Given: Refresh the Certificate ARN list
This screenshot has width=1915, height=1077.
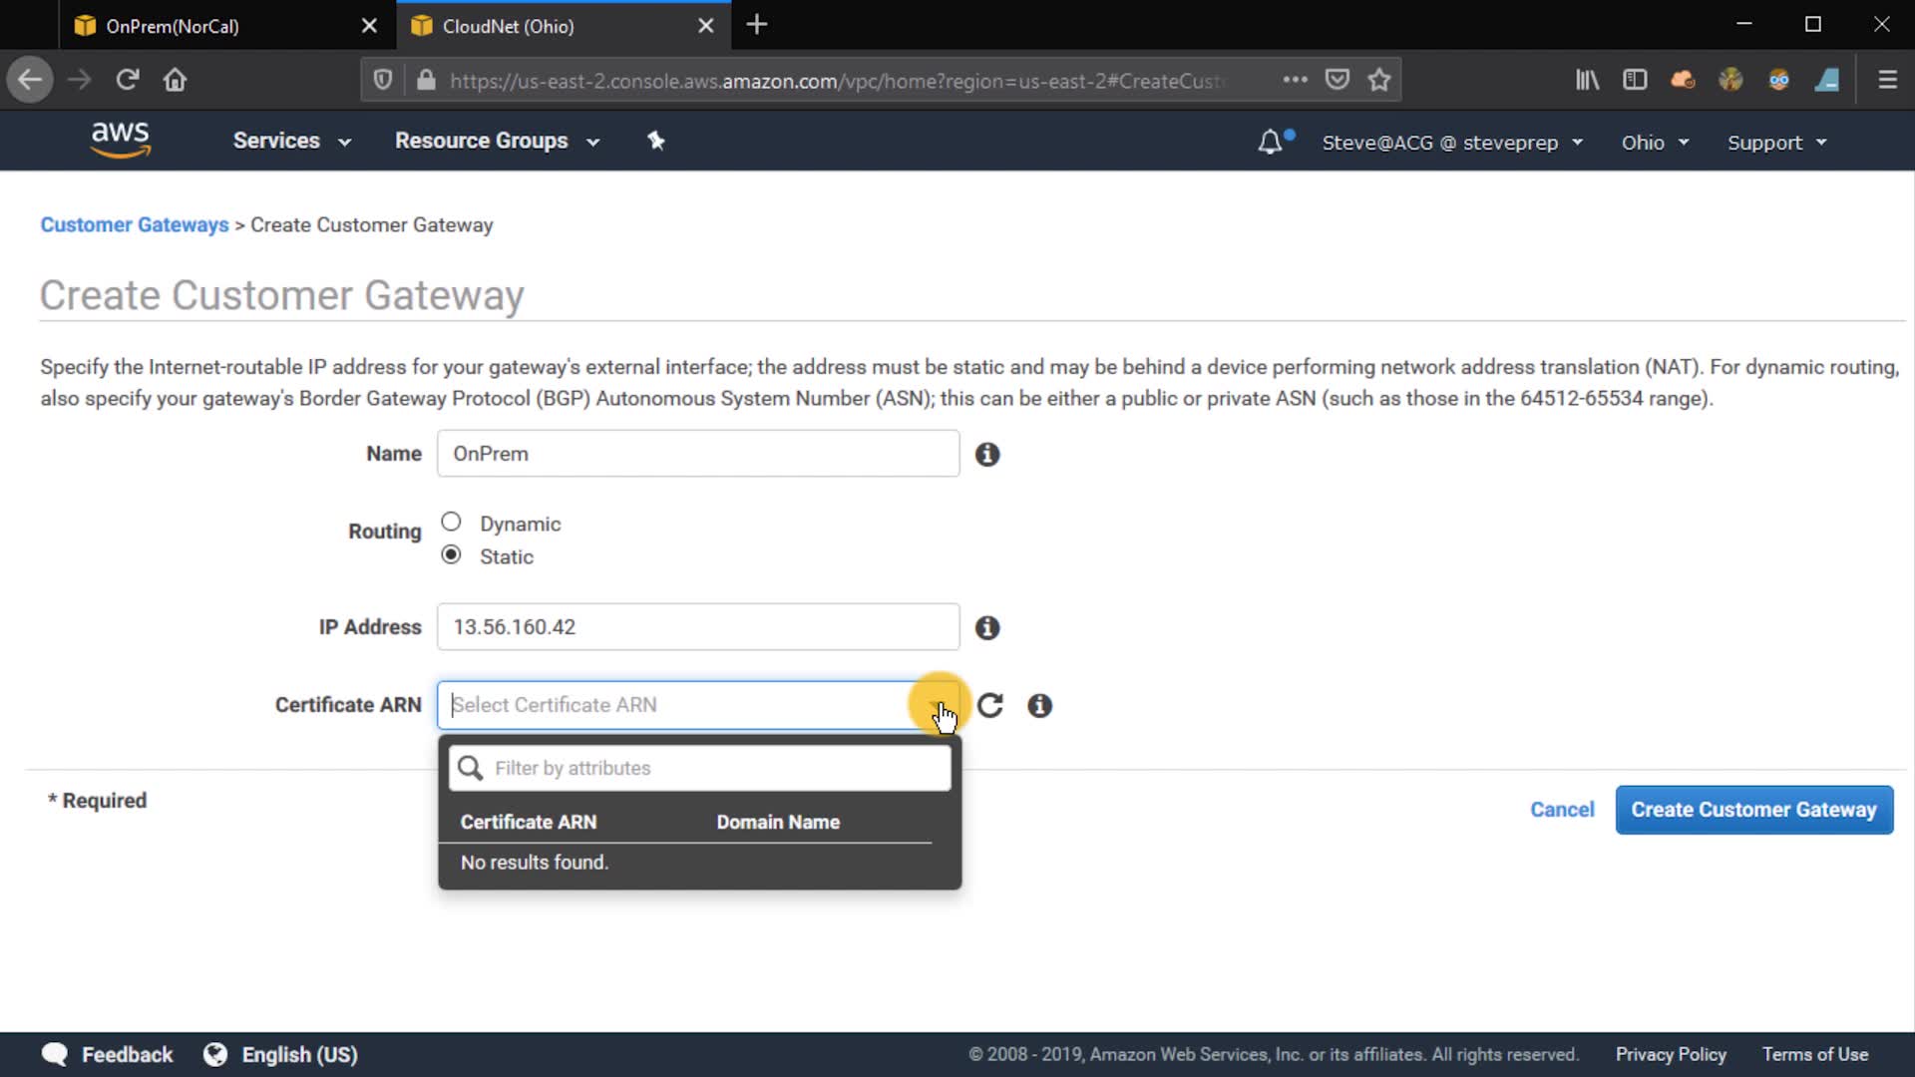Looking at the screenshot, I should click(989, 705).
